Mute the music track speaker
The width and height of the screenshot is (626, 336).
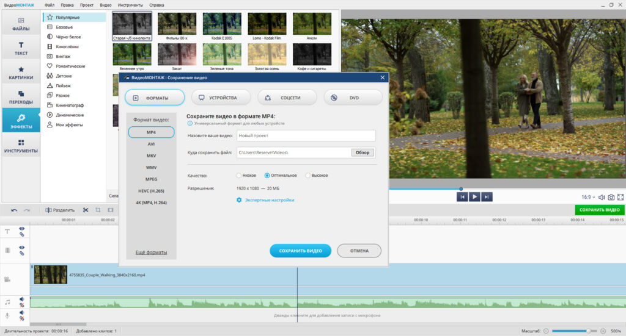point(21,299)
